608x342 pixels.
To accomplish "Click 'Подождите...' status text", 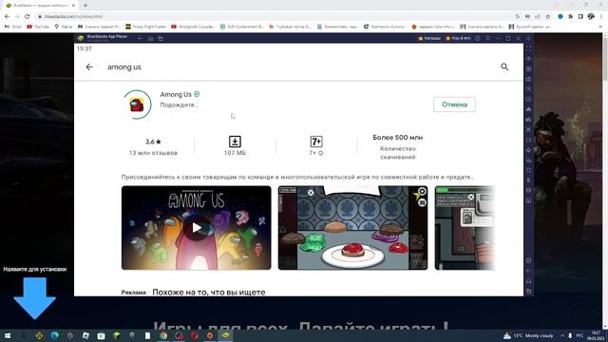I will click(179, 104).
